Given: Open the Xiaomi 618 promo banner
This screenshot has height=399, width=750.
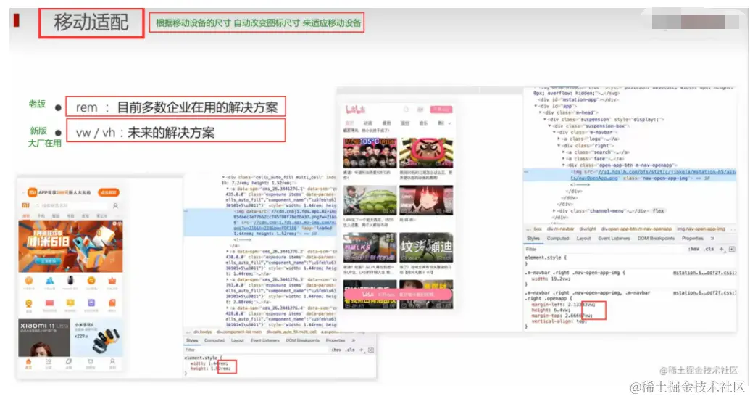Looking at the screenshot, I should (70, 246).
